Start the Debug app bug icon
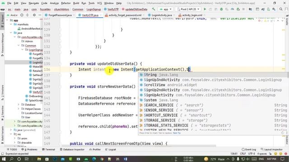Screen dimensions: 289x162 pyautogui.click(x=221, y=9)
